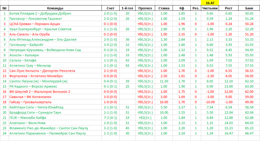260x141 pixels.
Task: Click the net profit cell 8.05
Action: pos(210,81)
